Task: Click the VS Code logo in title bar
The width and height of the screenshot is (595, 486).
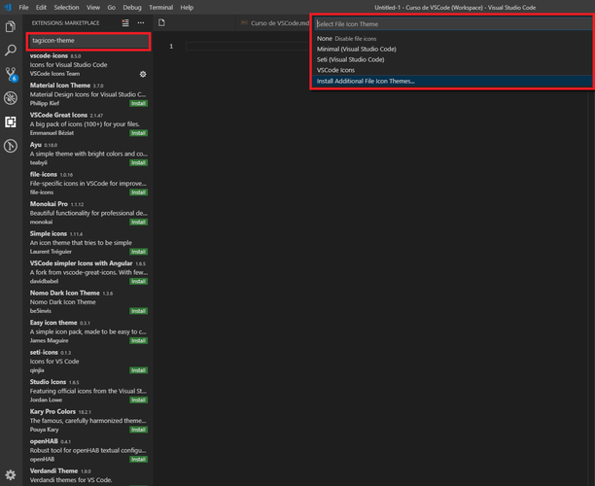Action: (7, 7)
